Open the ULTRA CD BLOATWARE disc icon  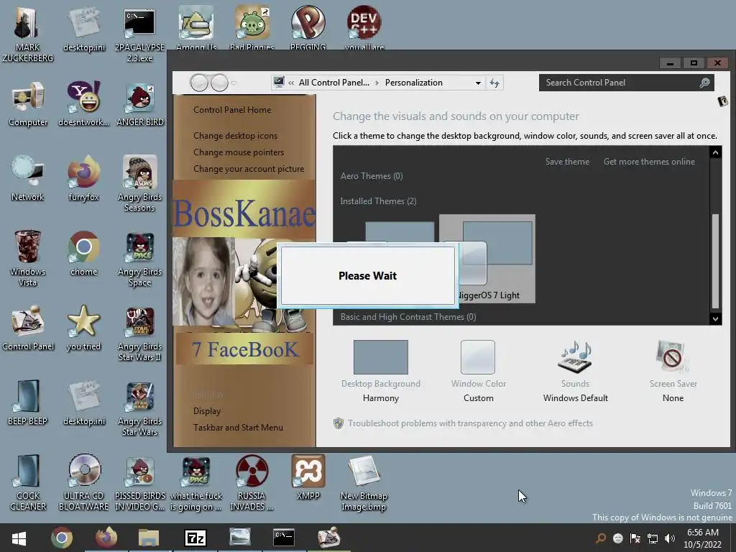point(83,482)
